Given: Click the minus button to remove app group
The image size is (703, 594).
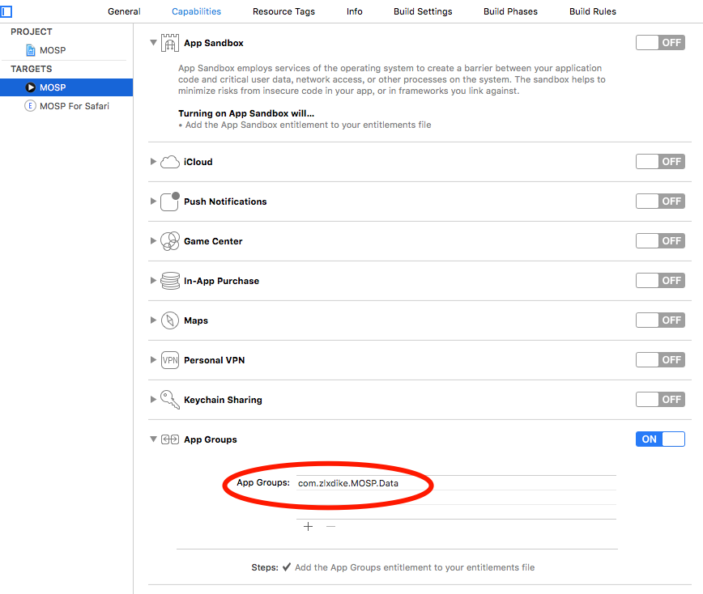Looking at the screenshot, I should (331, 526).
